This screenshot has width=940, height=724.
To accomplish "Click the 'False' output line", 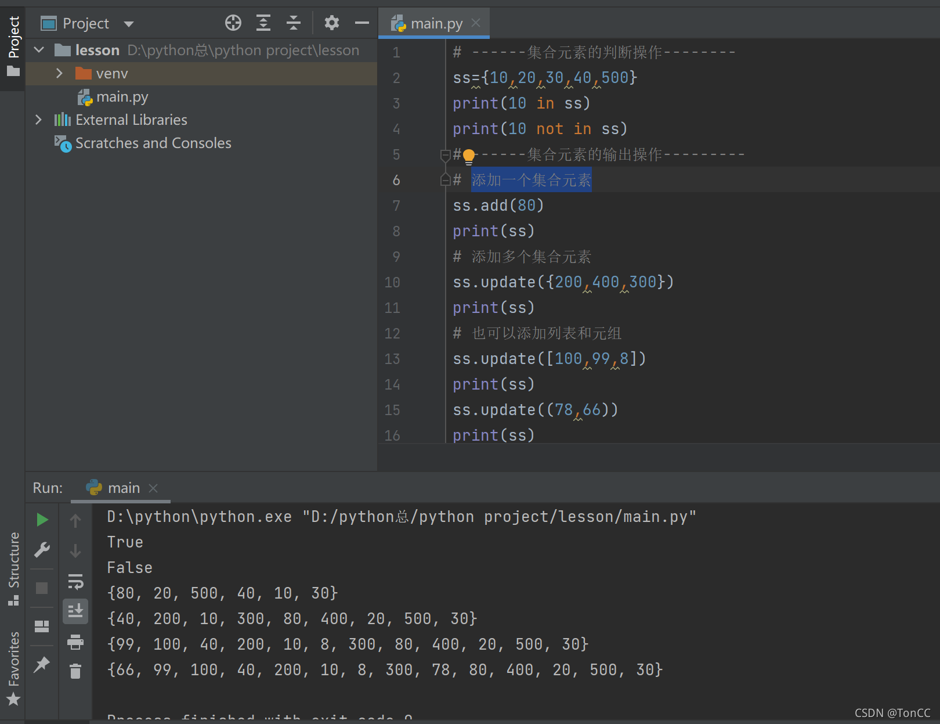I will [x=130, y=568].
